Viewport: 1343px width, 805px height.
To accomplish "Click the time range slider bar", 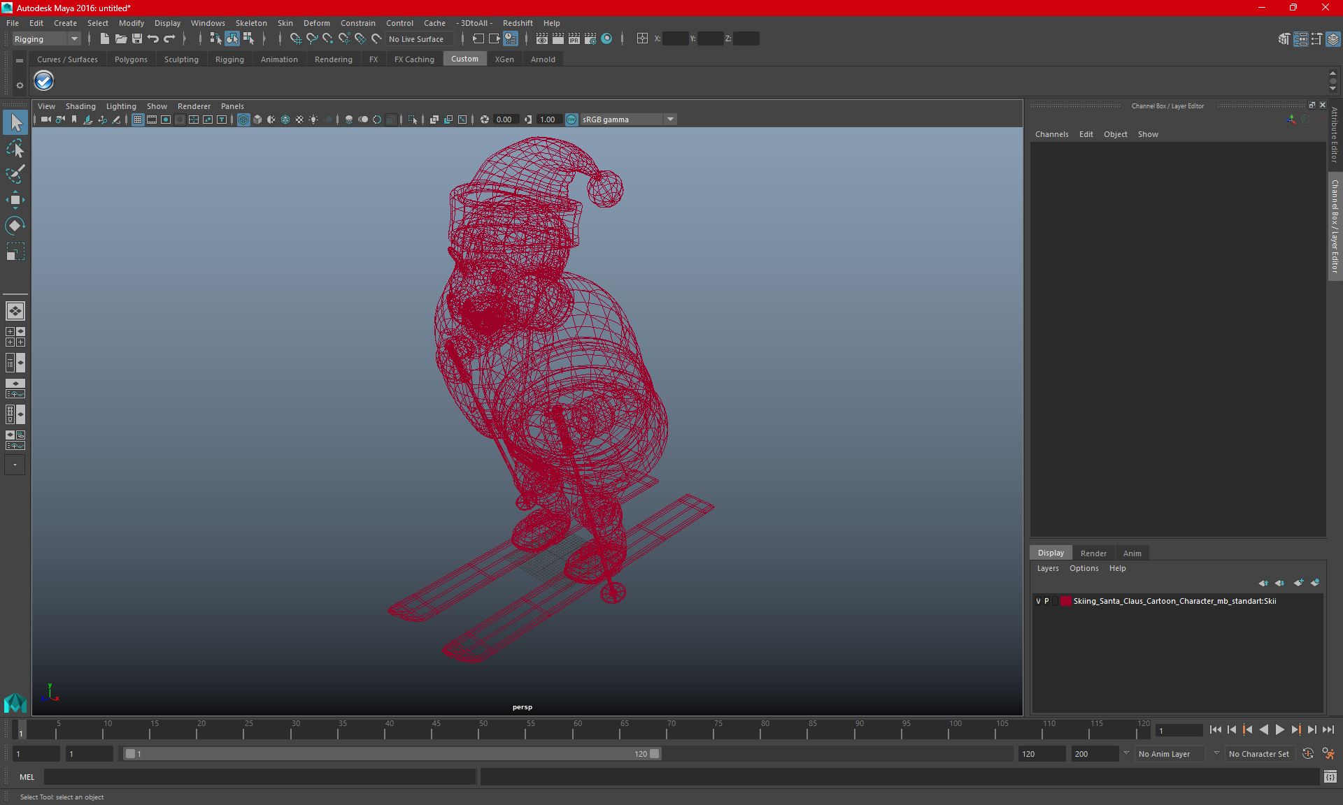I will (x=392, y=754).
